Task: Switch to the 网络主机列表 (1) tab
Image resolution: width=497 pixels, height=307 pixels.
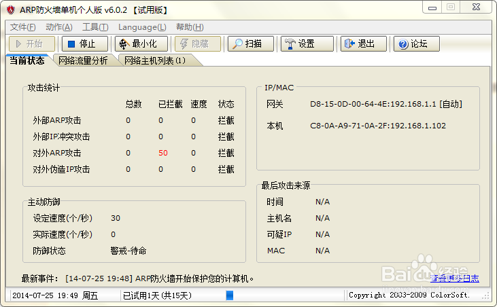Action: [155, 60]
